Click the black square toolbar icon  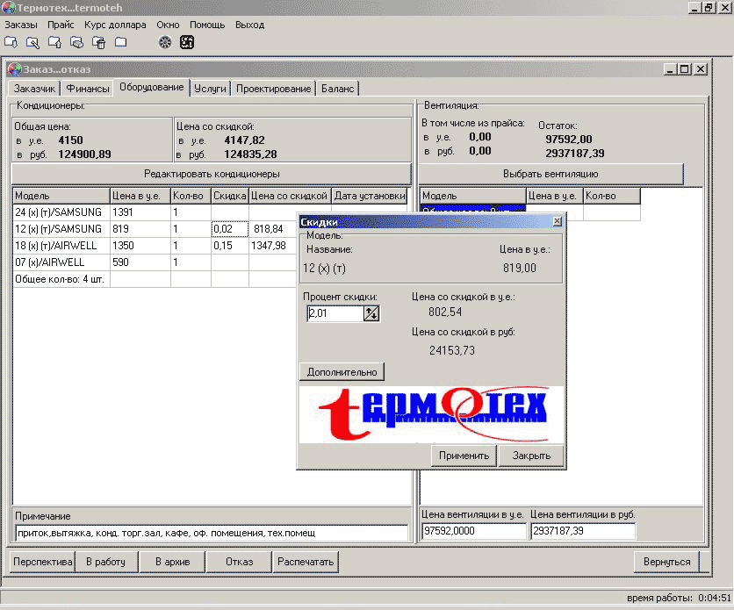pyautogui.click(x=187, y=43)
